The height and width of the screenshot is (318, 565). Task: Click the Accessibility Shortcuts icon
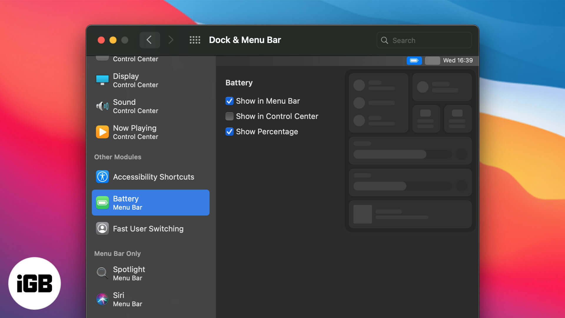click(x=102, y=177)
